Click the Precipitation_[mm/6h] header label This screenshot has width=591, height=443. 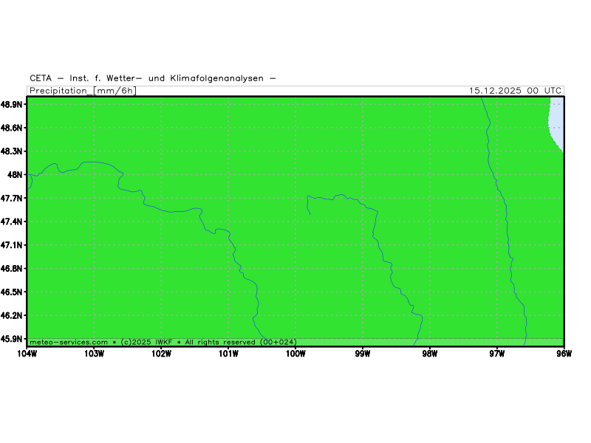(83, 91)
